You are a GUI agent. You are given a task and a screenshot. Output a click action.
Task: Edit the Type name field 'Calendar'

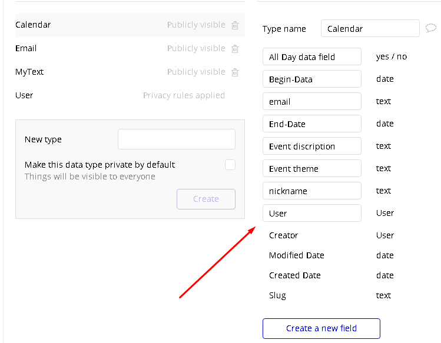click(370, 28)
